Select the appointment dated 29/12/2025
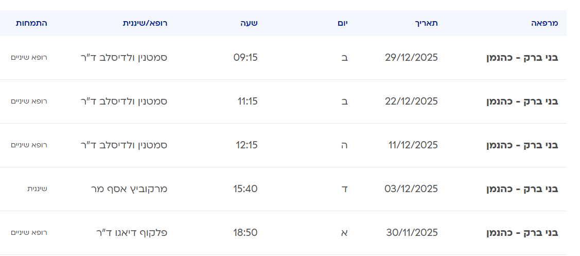 click(x=411, y=57)
